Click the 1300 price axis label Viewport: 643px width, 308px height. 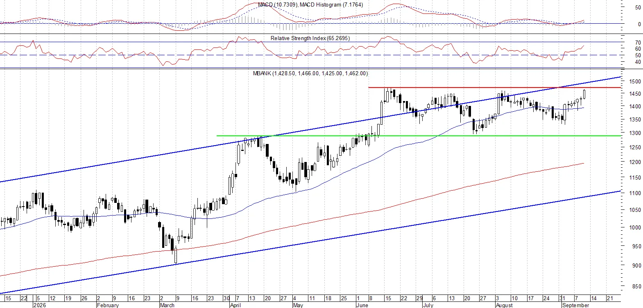(635, 133)
